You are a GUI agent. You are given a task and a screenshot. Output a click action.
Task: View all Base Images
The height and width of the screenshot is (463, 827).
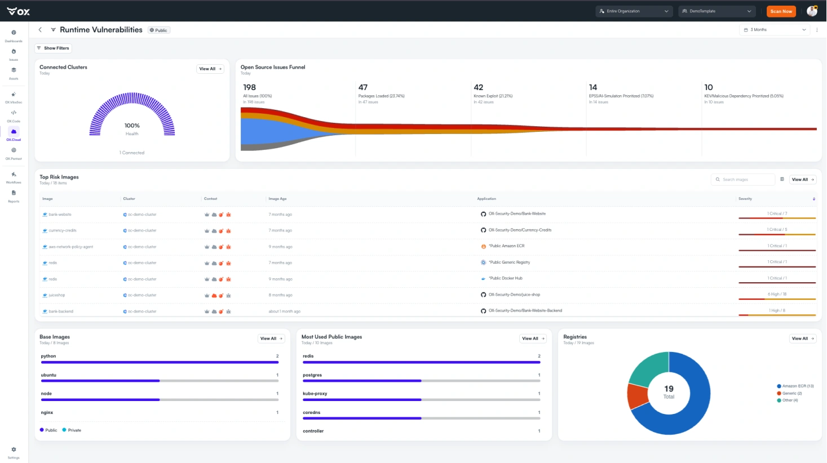tap(271, 339)
